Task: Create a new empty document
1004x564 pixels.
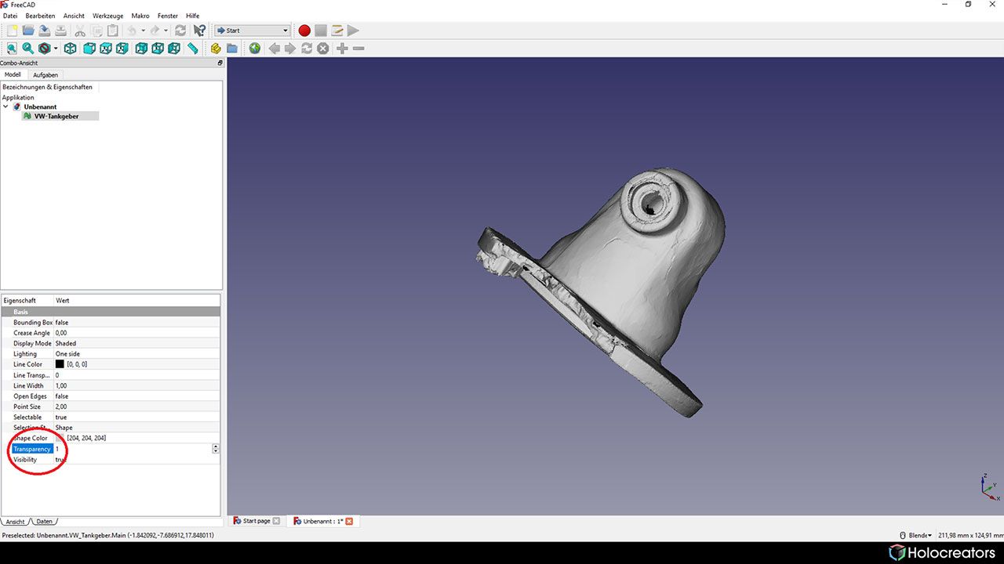Action: (12, 30)
